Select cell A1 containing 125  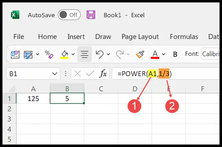click(x=33, y=98)
